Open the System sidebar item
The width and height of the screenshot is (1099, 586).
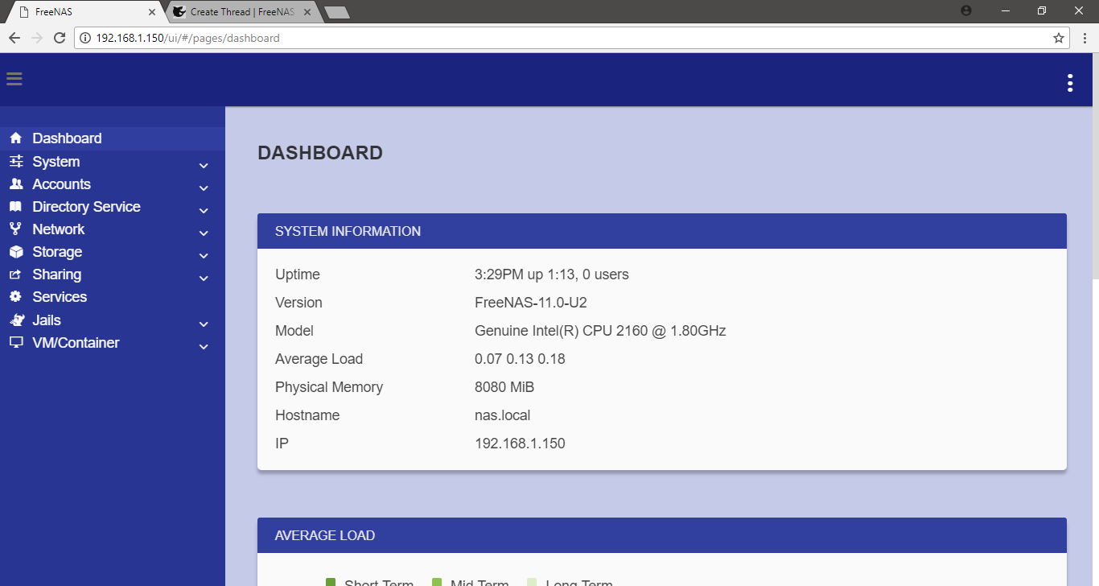(x=113, y=162)
